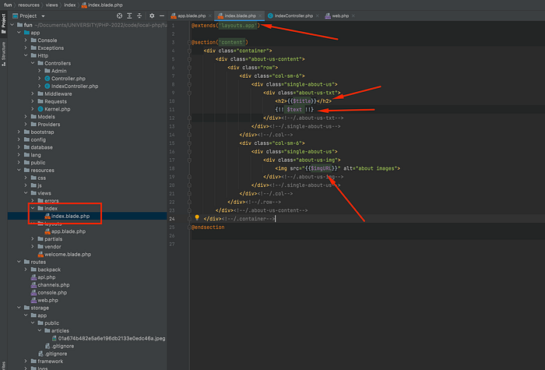Expand the Models folder
Image resolution: width=545 pixels, height=370 pixels.
(26, 117)
